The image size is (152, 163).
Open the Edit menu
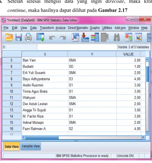click(x=15, y=28)
